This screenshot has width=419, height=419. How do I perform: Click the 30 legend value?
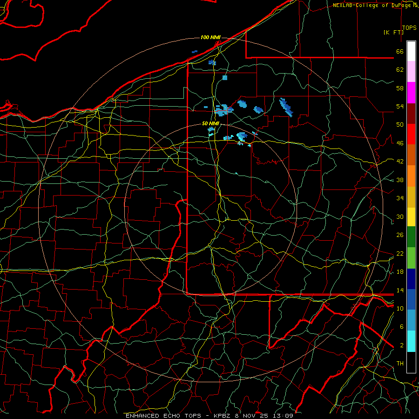pos(400,216)
